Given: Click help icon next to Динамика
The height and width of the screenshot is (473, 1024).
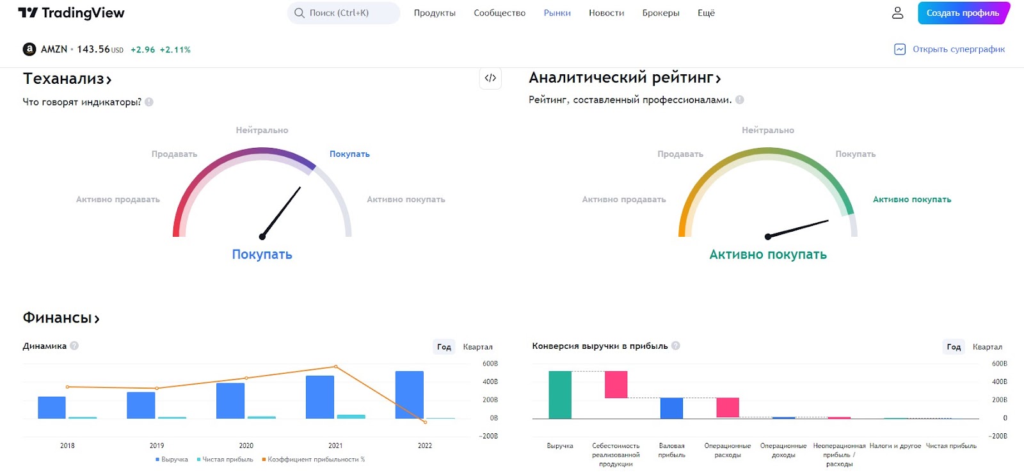Looking at the screenshot, I should [74, 346].
